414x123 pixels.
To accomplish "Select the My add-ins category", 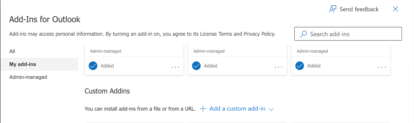I will [x=39, y=64].
